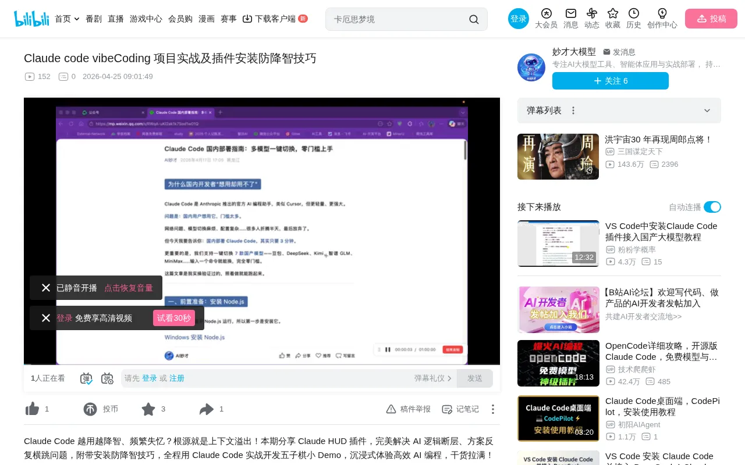
Task: Click the 稿件举报 report link
Action: click(x=409, y=409)
